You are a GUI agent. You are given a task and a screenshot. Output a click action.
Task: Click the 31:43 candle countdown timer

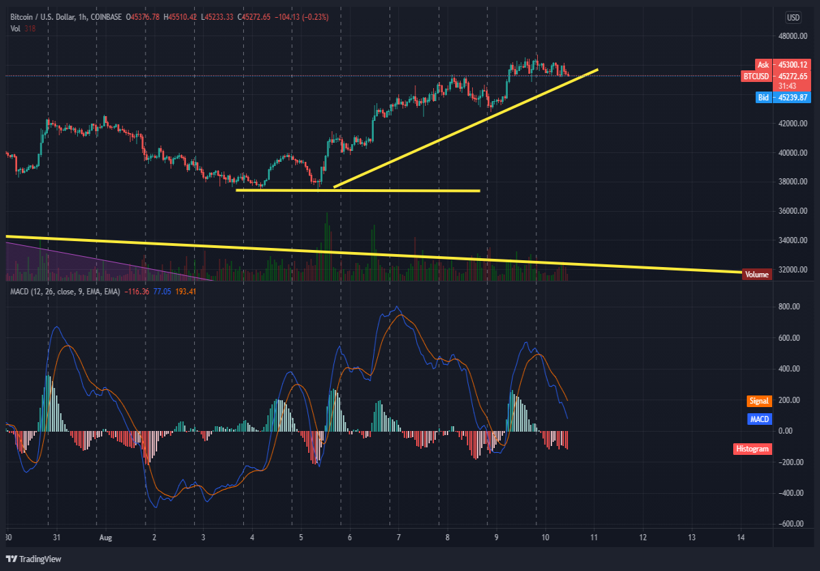(787, 86)
